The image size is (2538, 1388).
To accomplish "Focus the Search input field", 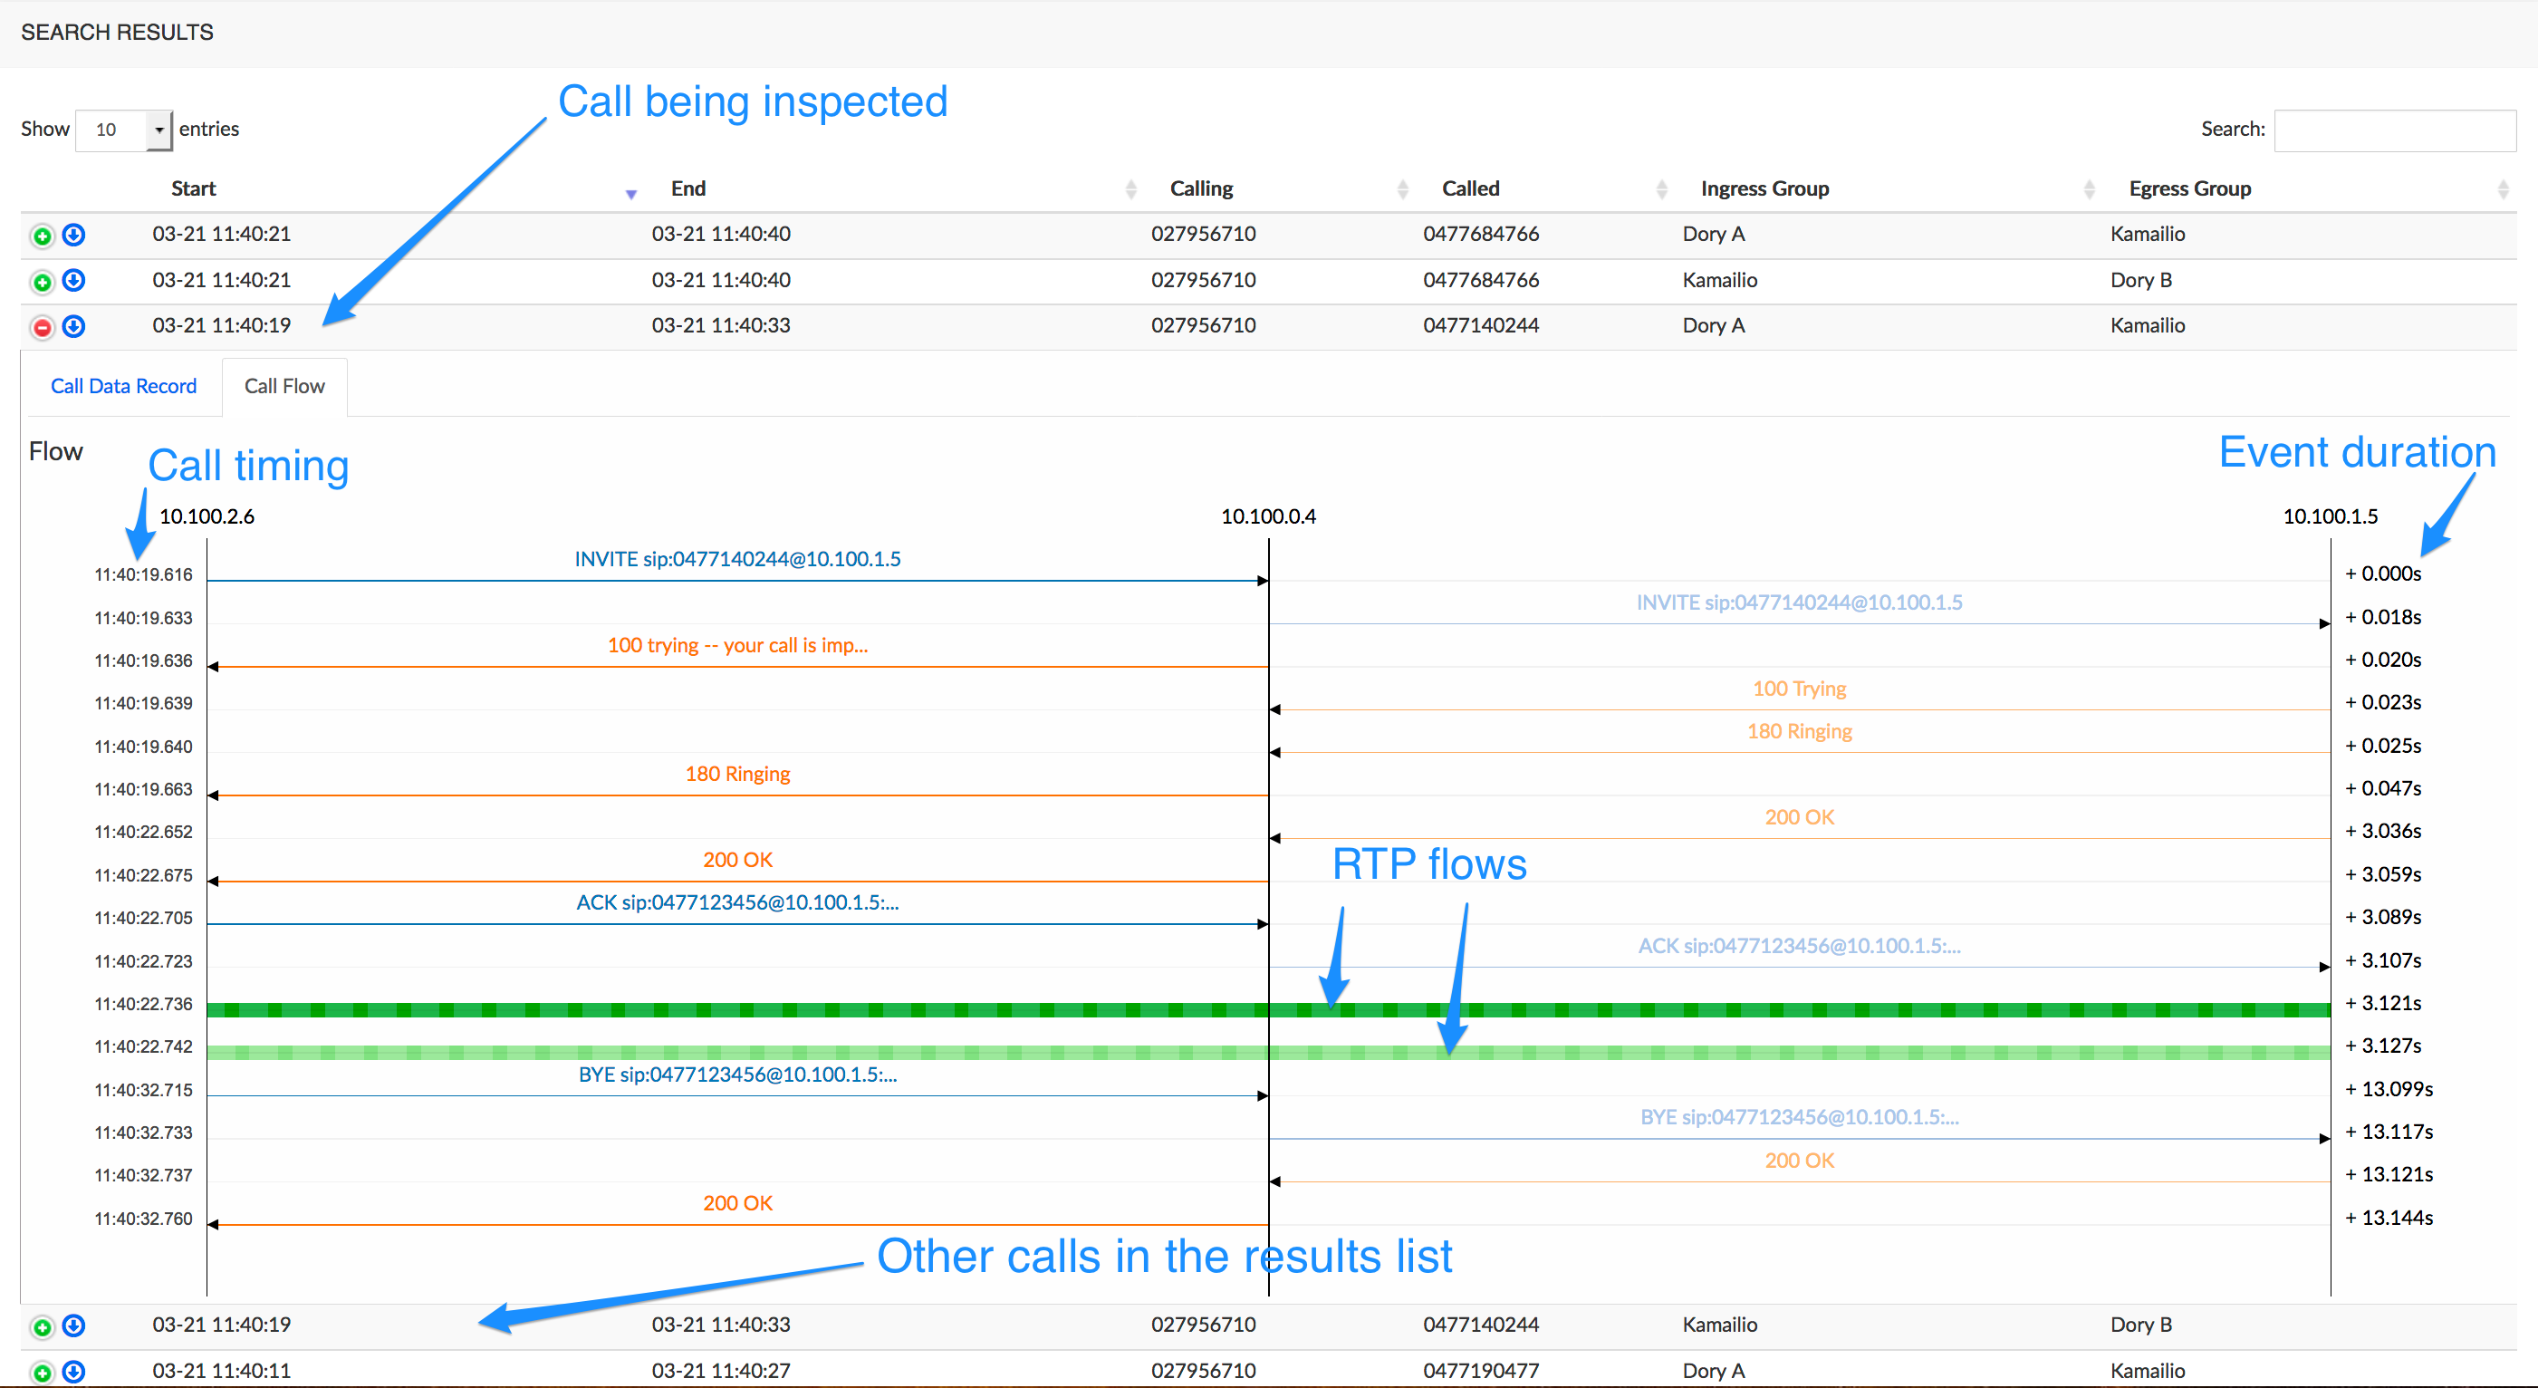I will pos(2394,130).
